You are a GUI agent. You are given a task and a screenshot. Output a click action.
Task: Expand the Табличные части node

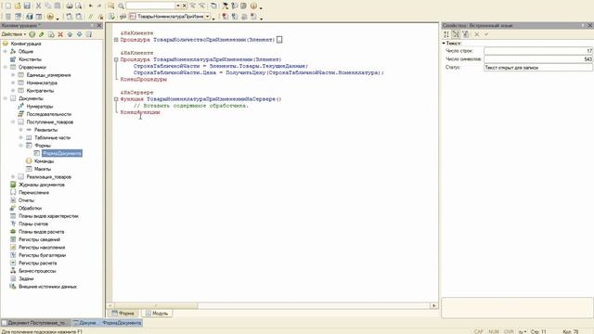click(x=21, y=137)
